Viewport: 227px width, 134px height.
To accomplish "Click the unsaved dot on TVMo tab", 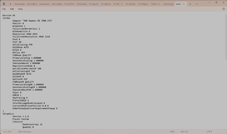I will pyautogui.click(x=159, y=4).
